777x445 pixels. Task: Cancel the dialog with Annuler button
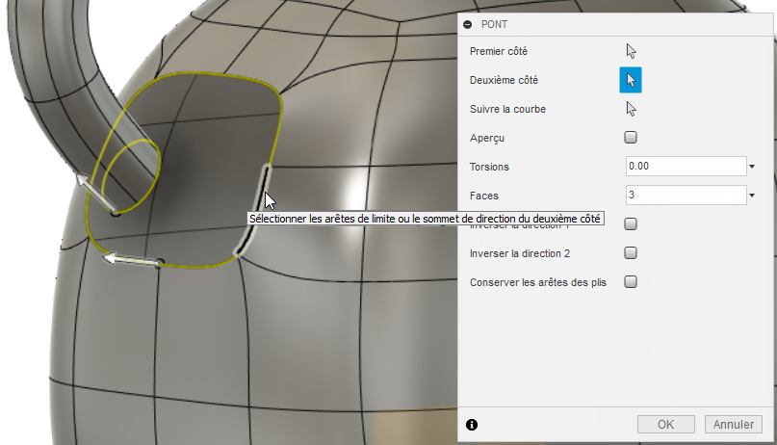pos(733,424)
